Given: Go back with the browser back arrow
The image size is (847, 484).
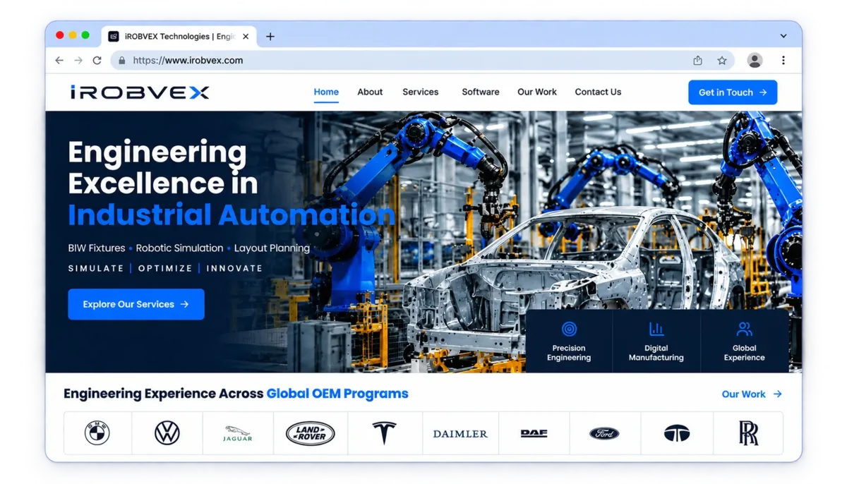Looking at the screenshot, I should pyautogui.click(x=59, y=61).
